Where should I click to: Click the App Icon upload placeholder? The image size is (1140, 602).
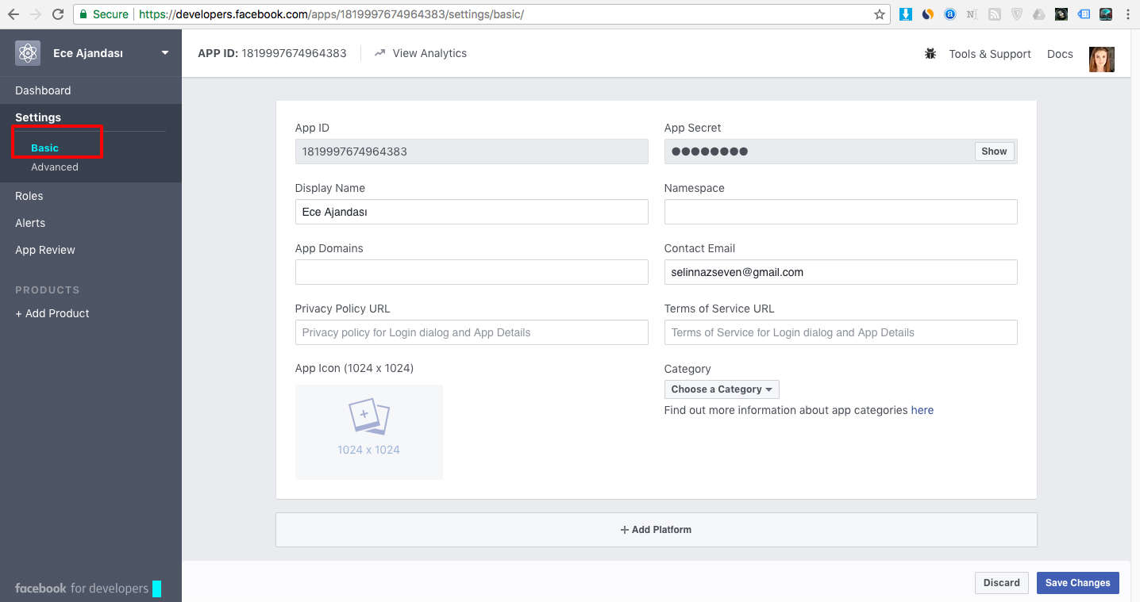pyautogui.click(x=368, y=431)
